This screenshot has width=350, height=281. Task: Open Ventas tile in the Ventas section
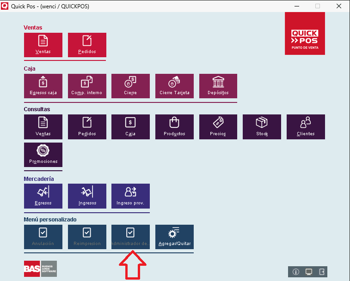pos(43,45)
